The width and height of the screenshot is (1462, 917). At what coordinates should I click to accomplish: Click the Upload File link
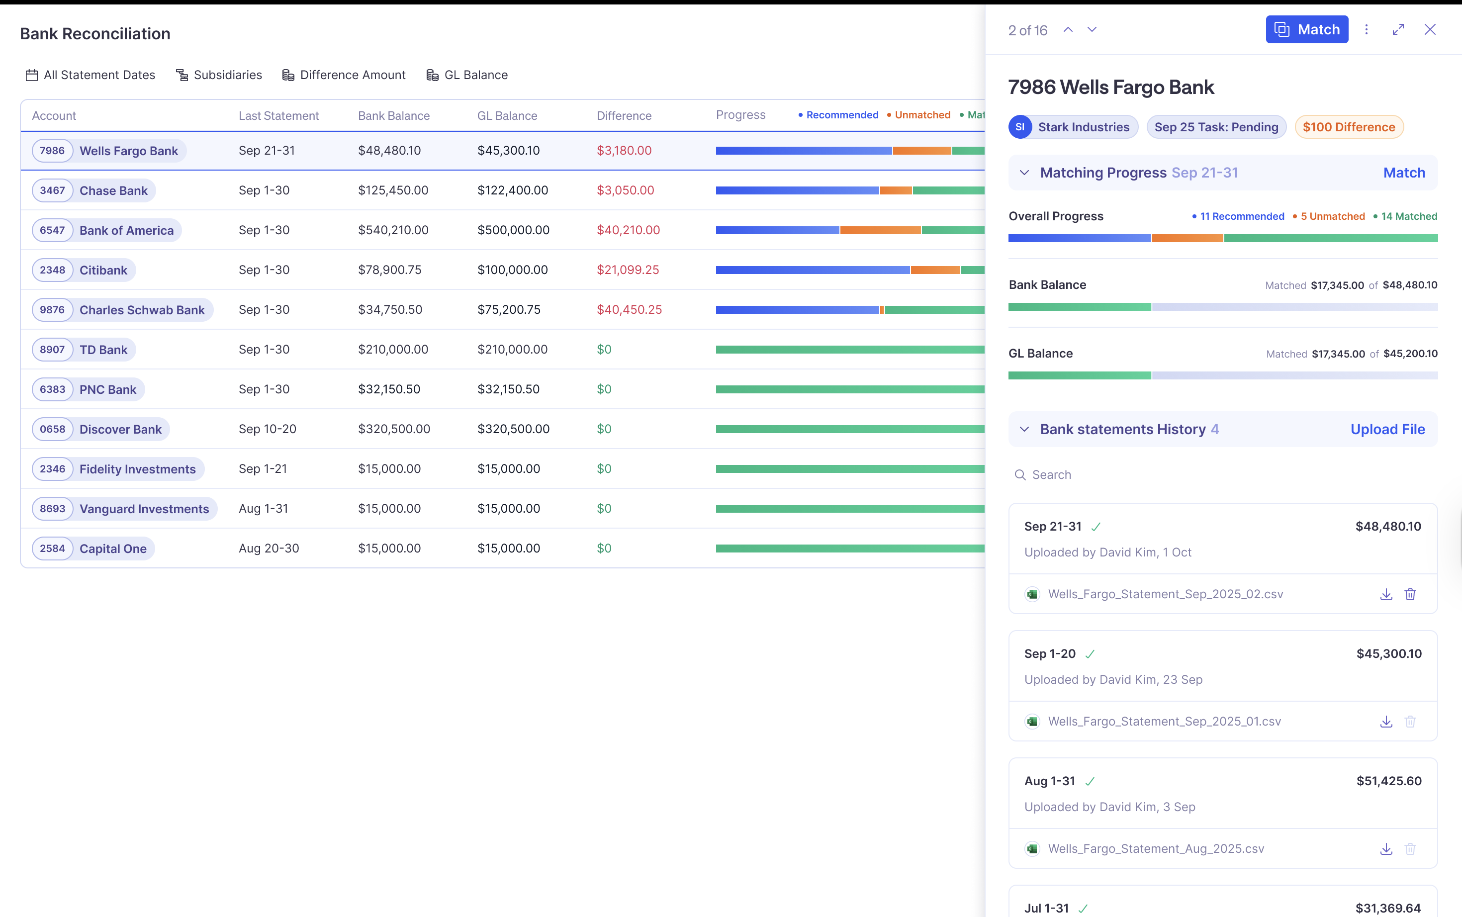tap(1387, 429)
